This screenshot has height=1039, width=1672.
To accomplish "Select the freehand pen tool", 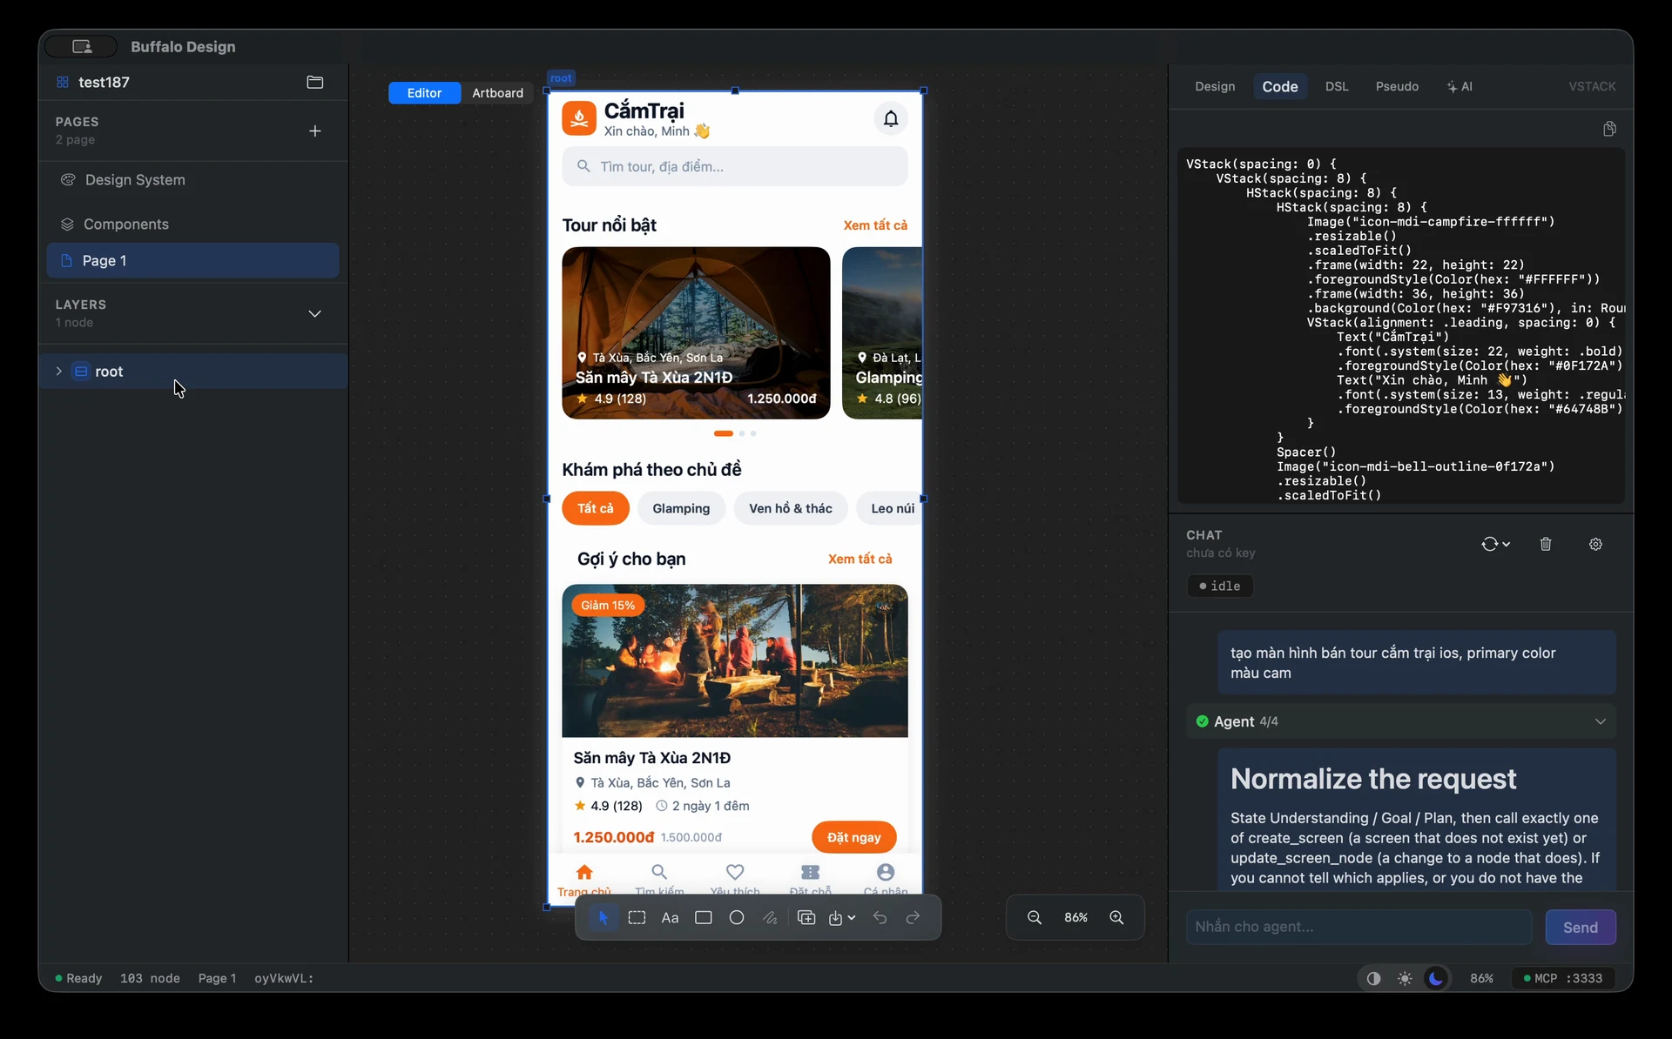I will 770,917.
